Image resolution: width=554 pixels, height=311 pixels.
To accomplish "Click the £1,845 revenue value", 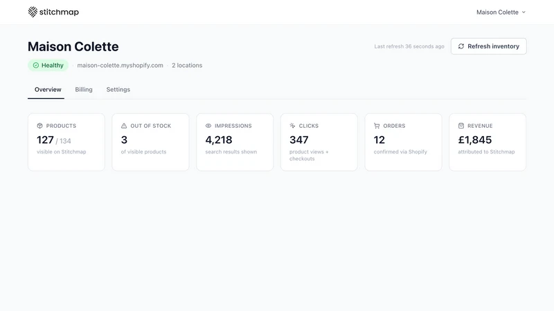I will pyautogui.click(x=475, y=140).
